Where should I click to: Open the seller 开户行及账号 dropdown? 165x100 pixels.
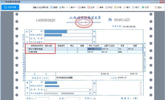pos(90,93)
